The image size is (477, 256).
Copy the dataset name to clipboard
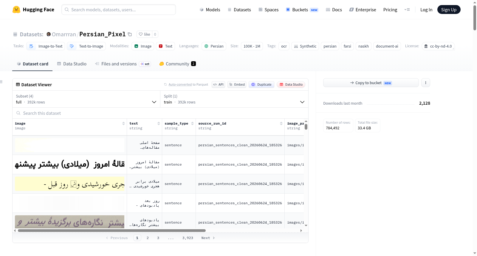[x=130, y=34]
